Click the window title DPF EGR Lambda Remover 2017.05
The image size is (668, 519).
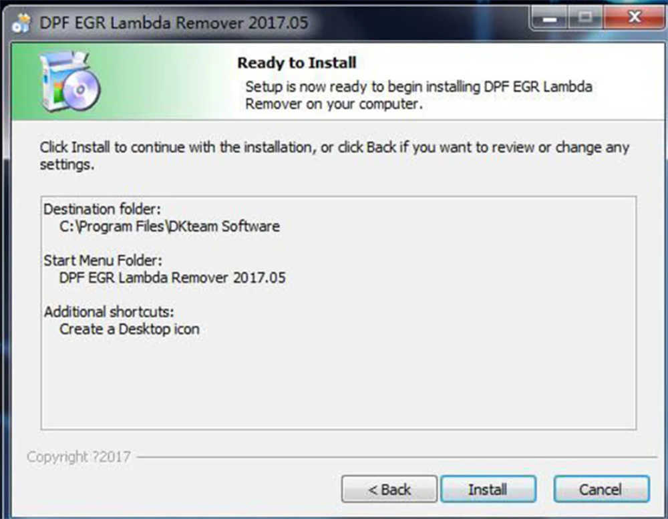pyautogui.click(x=174, y=23)
